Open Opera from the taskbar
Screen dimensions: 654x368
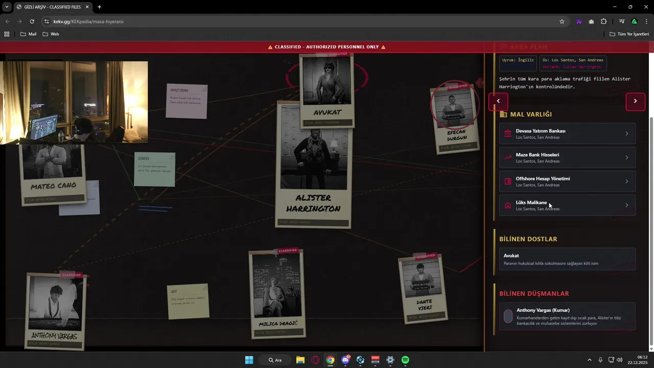(x=315, y=360)
